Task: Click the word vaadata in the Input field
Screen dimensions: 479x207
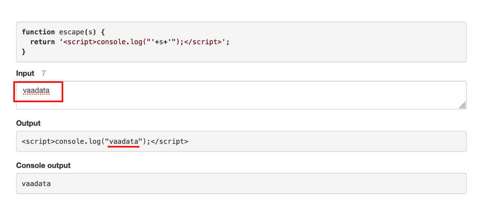Action: click(x=36, y=90)
